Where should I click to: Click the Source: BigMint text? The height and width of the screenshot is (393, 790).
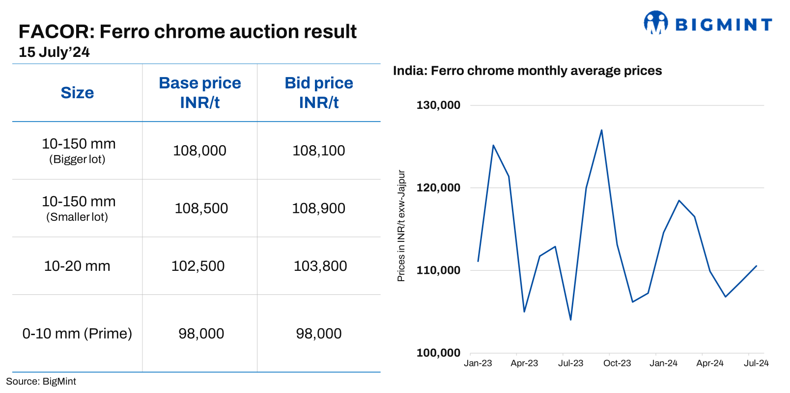coord(41,381)
